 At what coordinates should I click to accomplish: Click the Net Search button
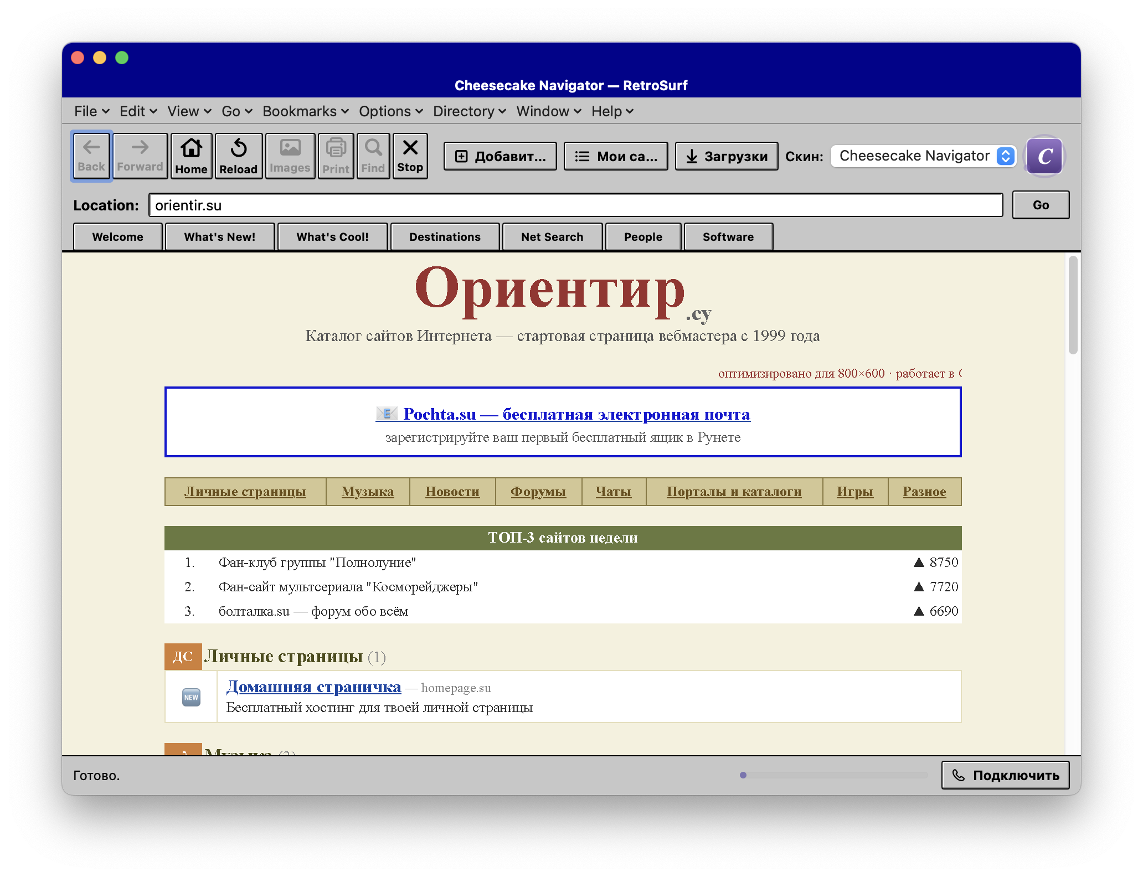[x=552, y=237]
